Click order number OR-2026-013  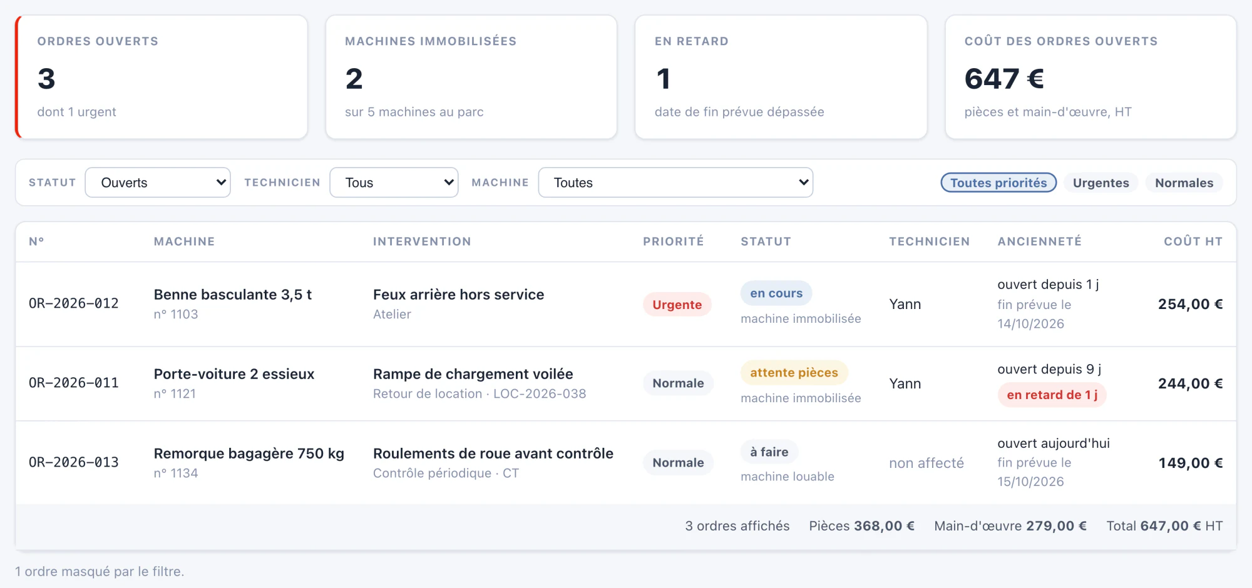[x=74, y=462]
